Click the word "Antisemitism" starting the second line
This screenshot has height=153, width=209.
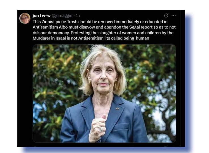coord(45,27)
